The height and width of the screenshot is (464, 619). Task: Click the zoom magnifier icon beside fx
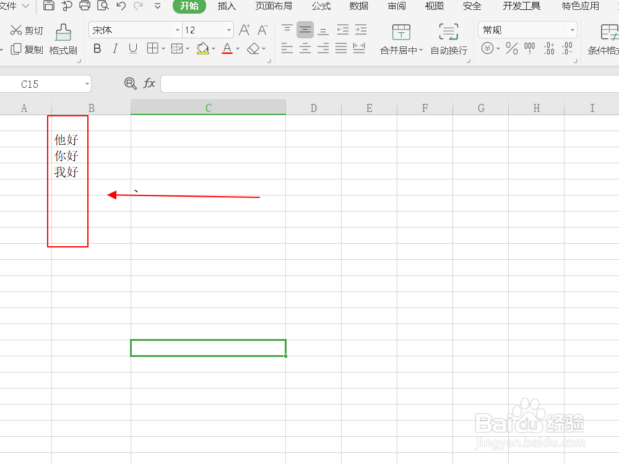pyautogui.click(x=130, y=84)
